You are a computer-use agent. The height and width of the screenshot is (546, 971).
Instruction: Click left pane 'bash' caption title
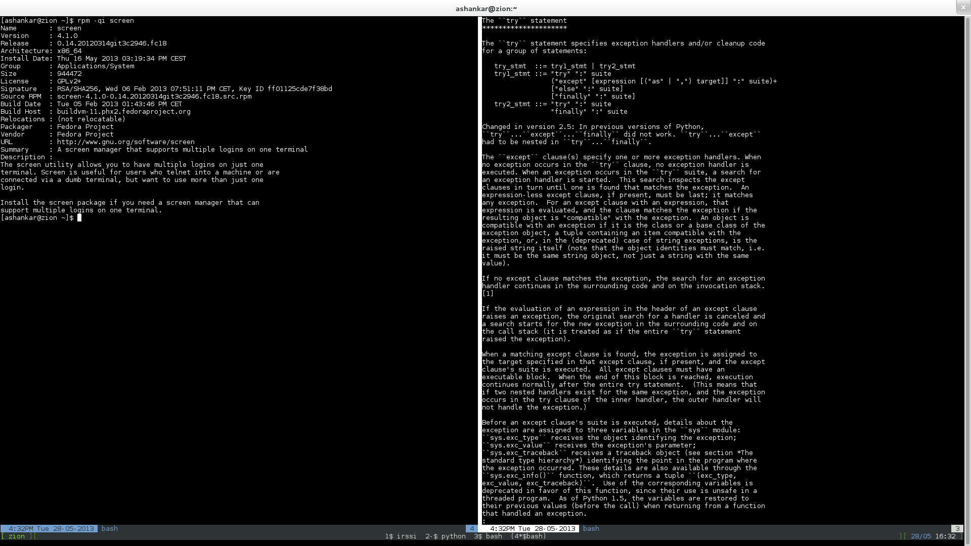(x=110, y=529)
